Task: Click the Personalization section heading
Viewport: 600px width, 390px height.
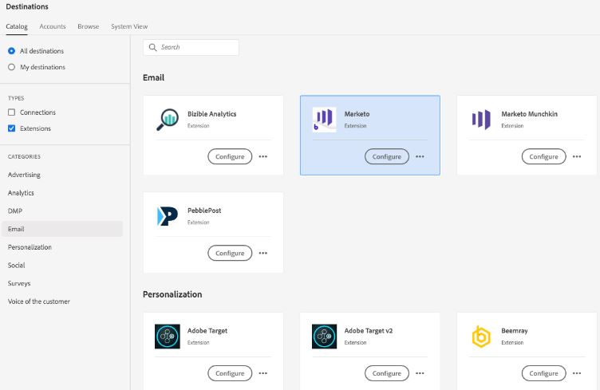Action: 172,294
